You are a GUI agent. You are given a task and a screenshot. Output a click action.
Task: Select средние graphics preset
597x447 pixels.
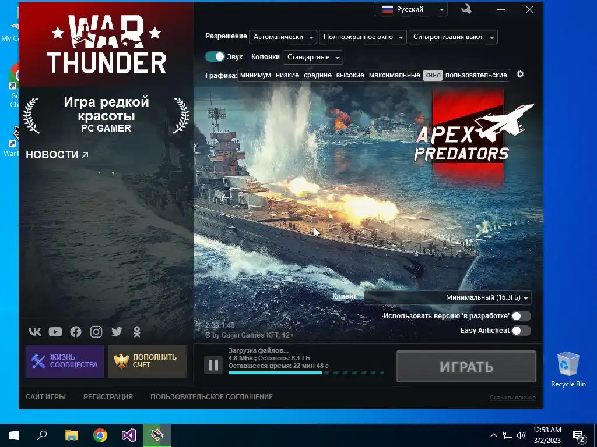point(318,75)
